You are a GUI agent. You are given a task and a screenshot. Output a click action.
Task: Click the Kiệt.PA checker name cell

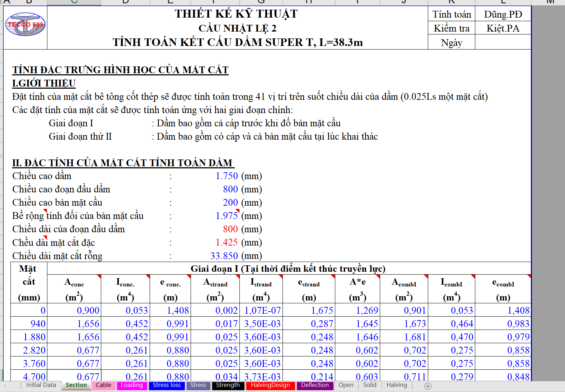pyautogui.click(x=503, y=28)
